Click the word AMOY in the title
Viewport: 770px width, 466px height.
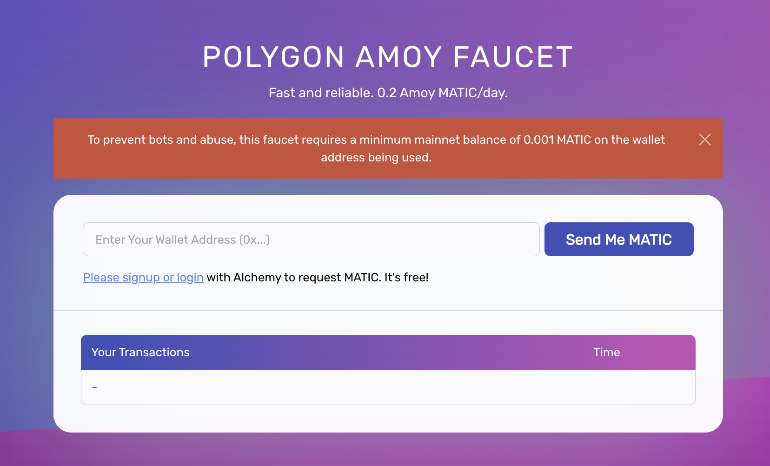[399, 57]
